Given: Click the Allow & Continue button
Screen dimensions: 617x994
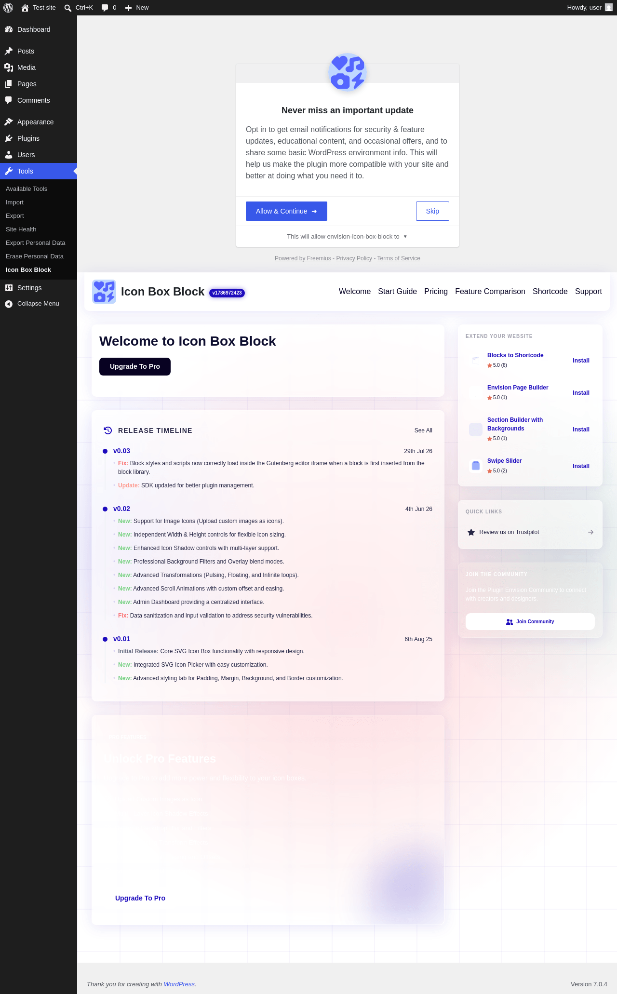Looking at the screenshot, I should [286, 211].
